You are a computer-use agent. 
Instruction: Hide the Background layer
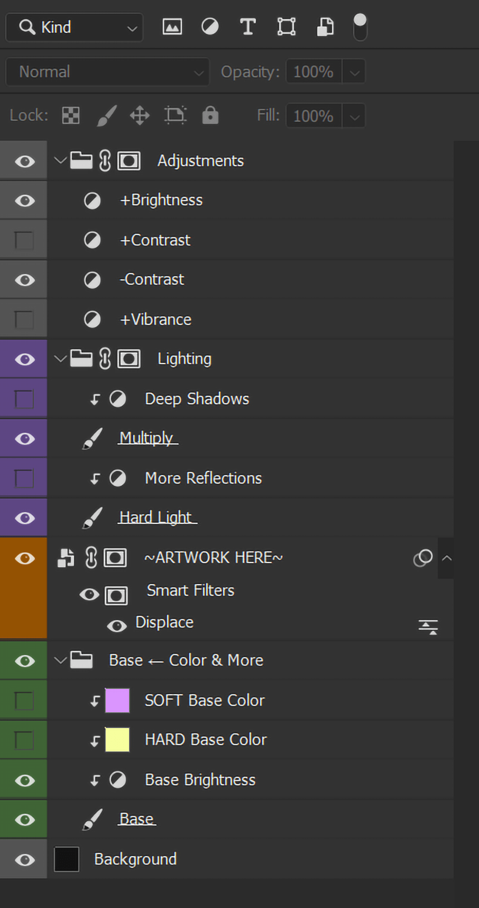tap(24, 859)
